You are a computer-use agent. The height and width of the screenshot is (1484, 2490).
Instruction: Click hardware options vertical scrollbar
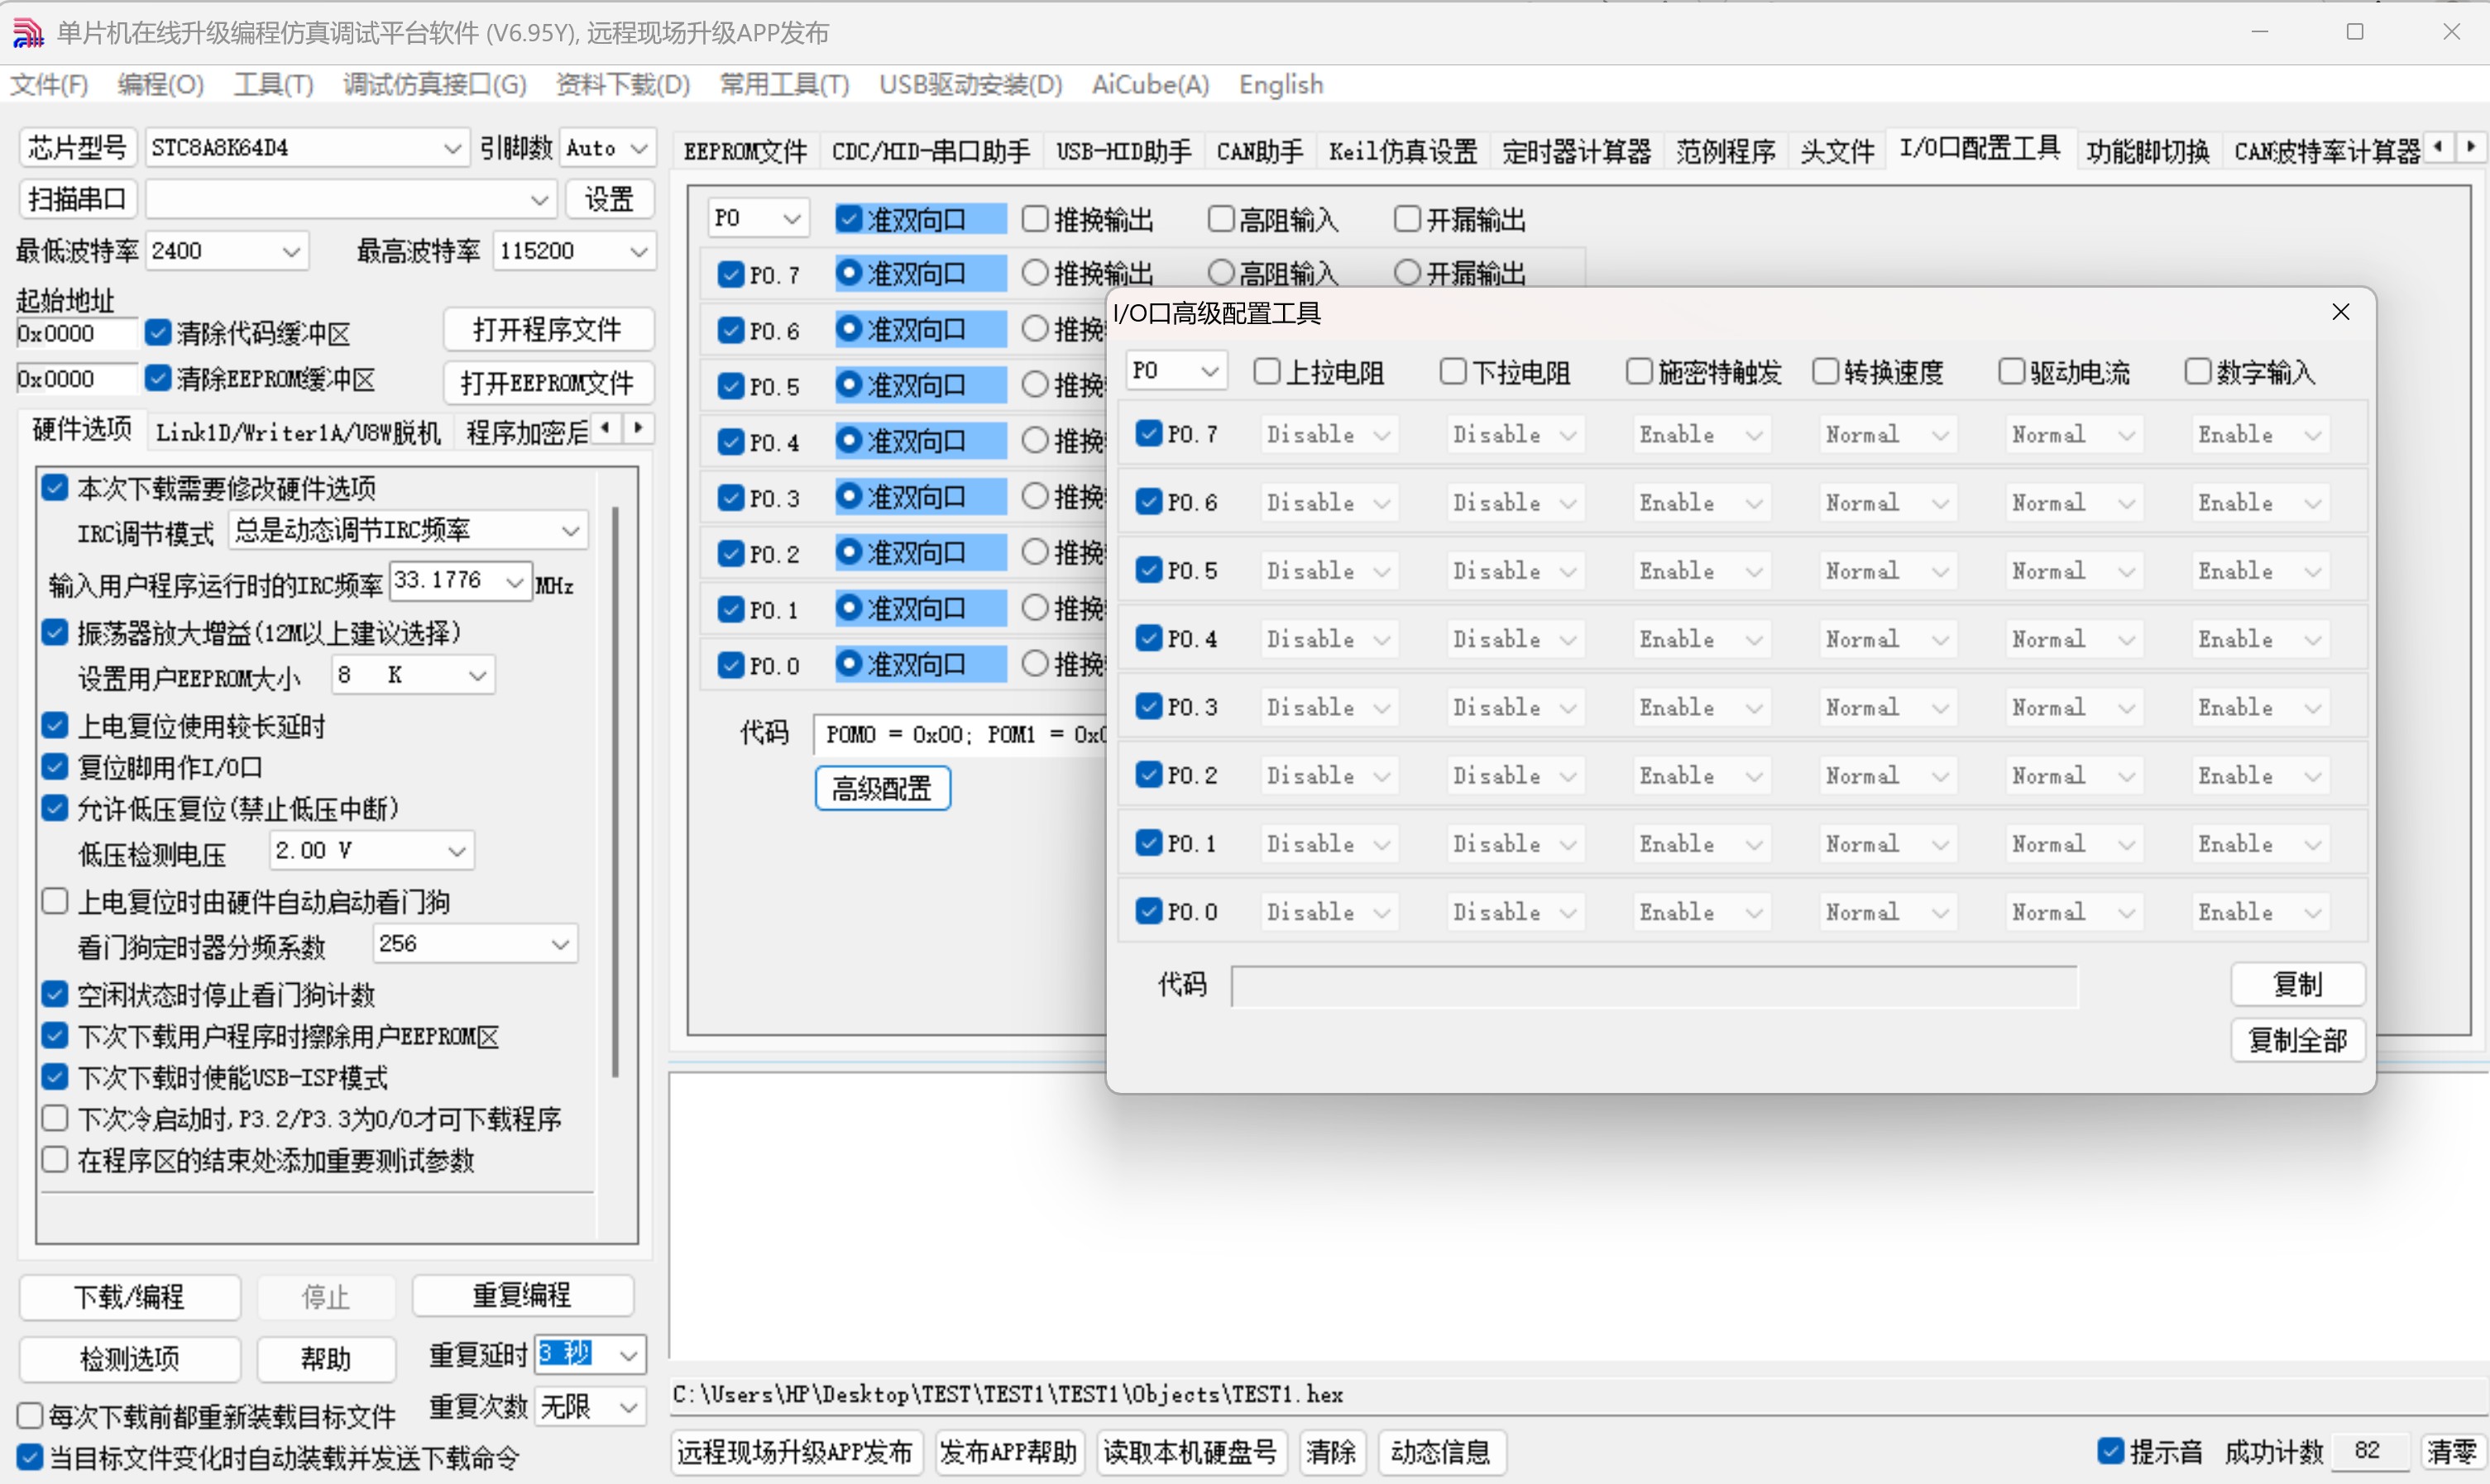(x=615, y=791)
